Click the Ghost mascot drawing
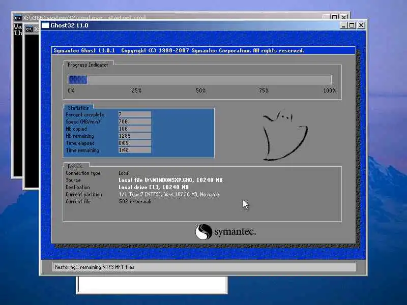 click(x=285, y=135)
